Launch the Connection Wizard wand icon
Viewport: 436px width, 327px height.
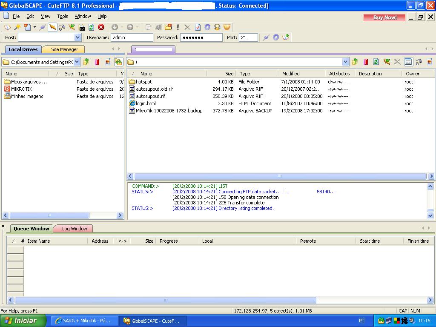click(17, 27)
